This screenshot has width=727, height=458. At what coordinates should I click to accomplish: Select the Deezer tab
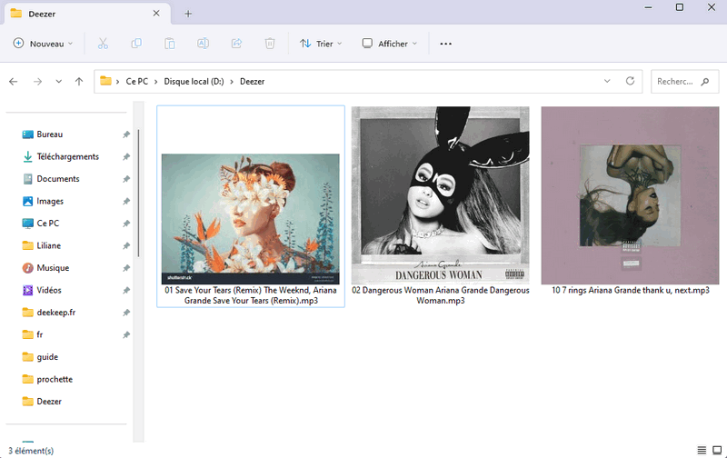point(87,14)
